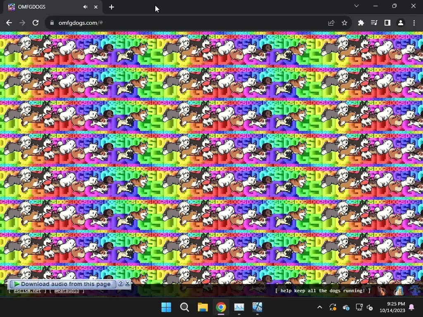Open the performance monitor taskbar app

pos(239,307)
